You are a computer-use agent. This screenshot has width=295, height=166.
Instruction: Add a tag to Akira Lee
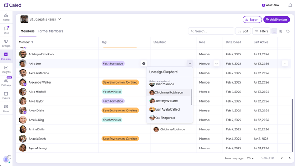[144, 63]
